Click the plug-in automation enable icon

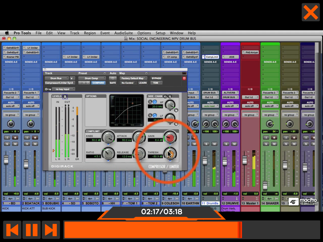(x=113, y=78)
